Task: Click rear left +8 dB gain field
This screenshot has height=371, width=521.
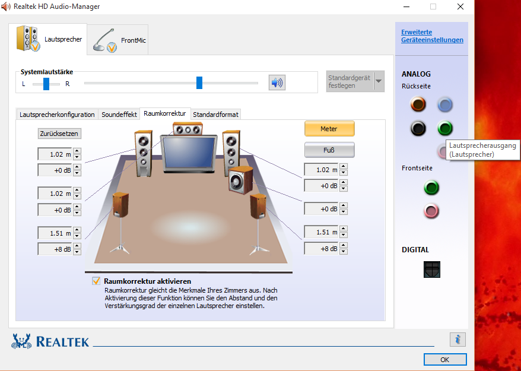Action: click(55, 249)
